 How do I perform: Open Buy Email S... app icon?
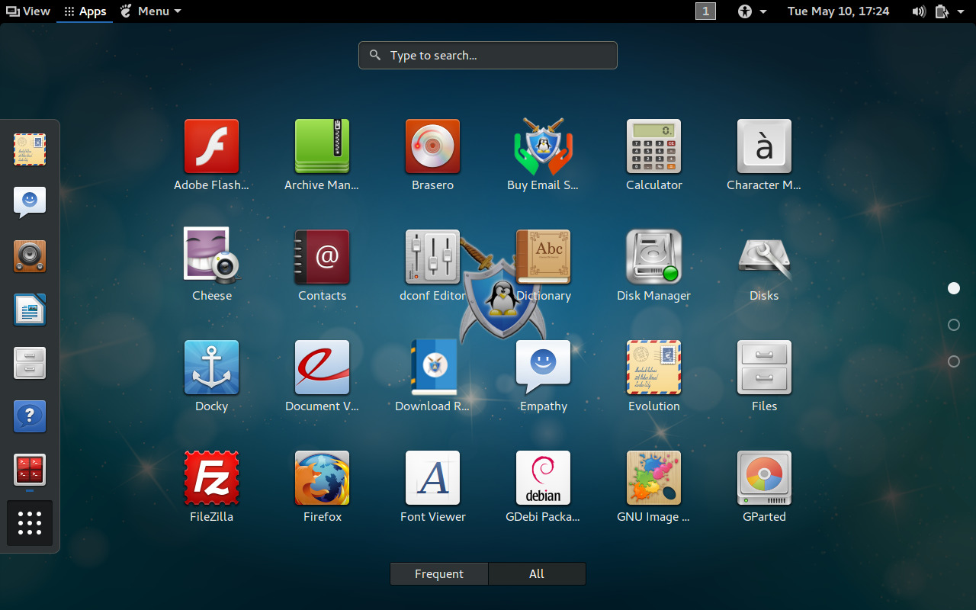(x=543, y=146)
